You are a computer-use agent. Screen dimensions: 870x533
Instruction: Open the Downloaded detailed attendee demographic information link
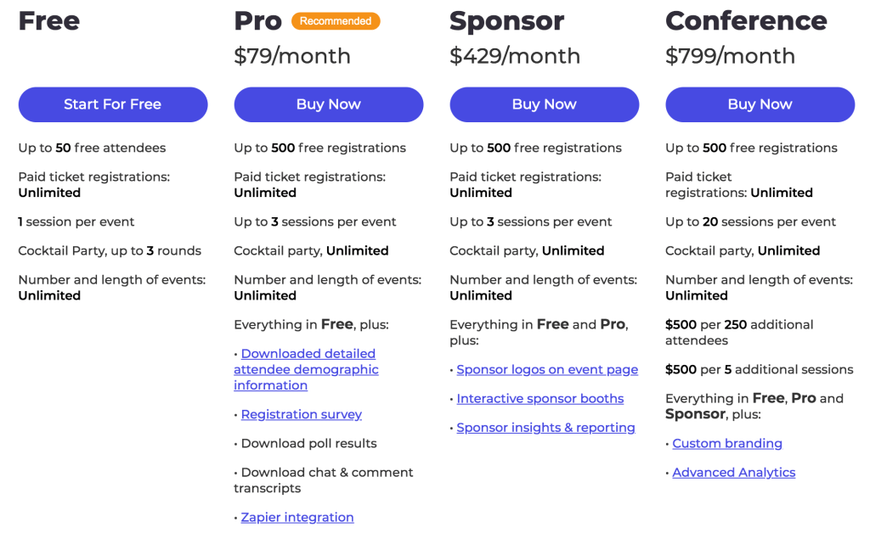[x=306, y=369]
